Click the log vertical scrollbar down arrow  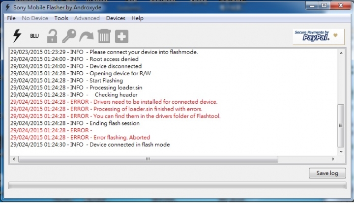click(341, 151)
